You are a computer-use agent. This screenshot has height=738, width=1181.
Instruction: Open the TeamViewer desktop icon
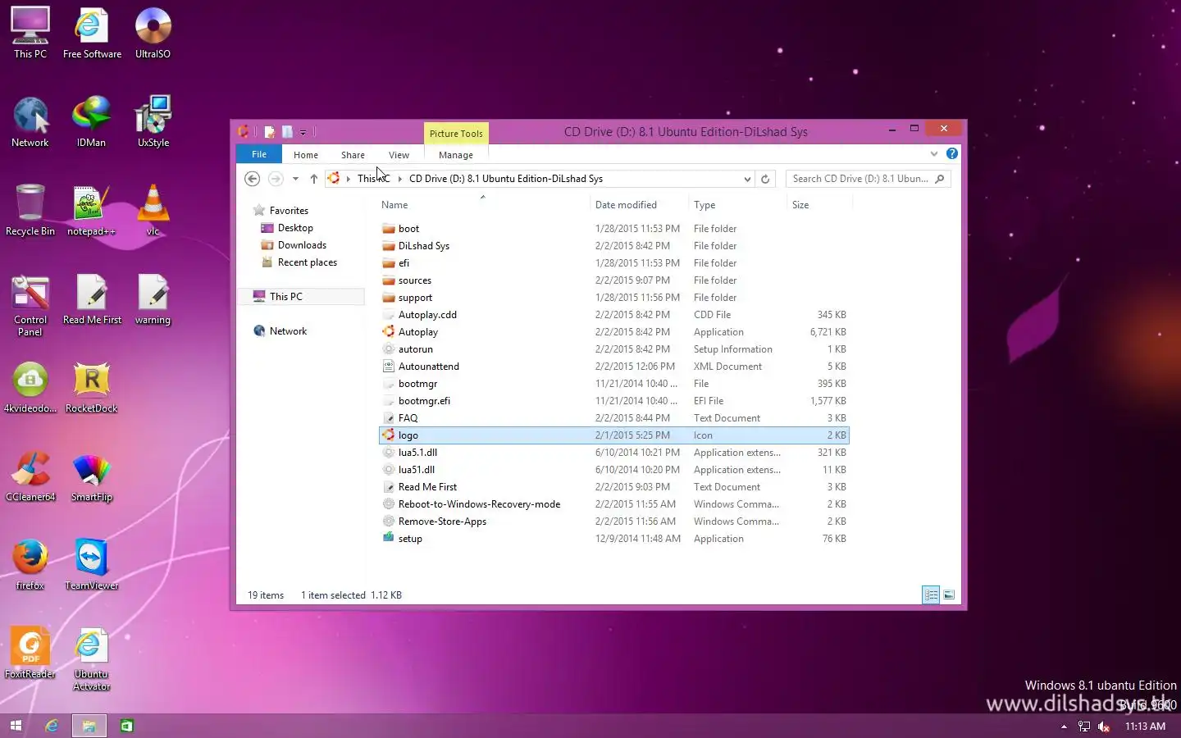coord(91,564)
